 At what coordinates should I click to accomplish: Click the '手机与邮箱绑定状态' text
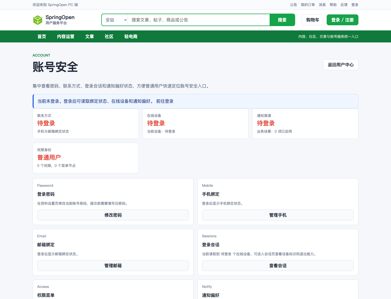[x=53, y=131]
